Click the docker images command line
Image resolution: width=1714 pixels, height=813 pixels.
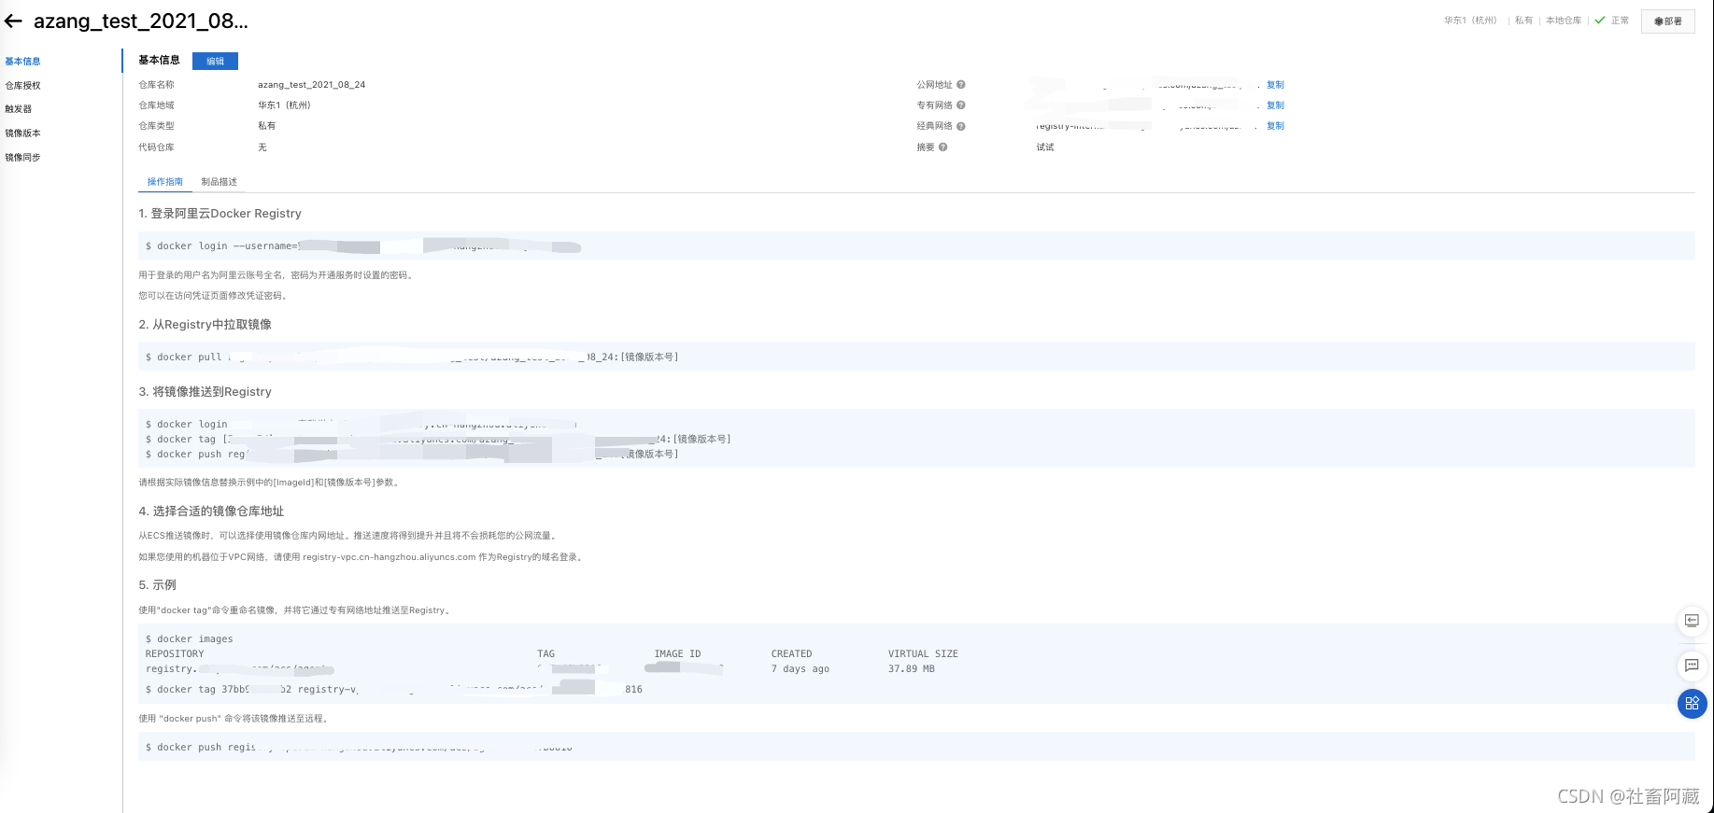(190, 639)
